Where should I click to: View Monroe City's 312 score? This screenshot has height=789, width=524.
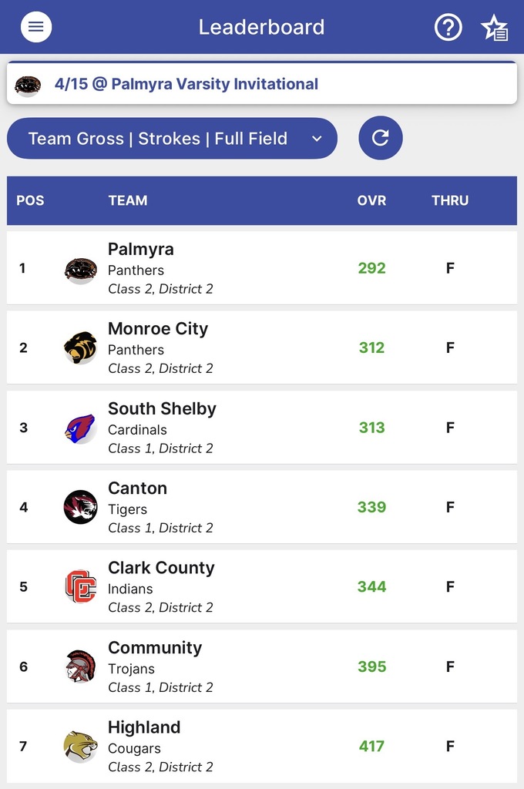click(371, 348)
